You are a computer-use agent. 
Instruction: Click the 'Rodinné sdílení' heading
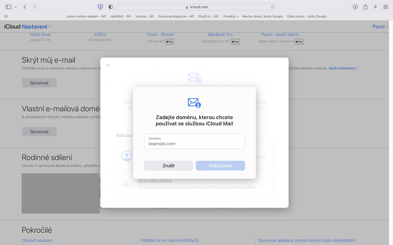tap(47, 157)
